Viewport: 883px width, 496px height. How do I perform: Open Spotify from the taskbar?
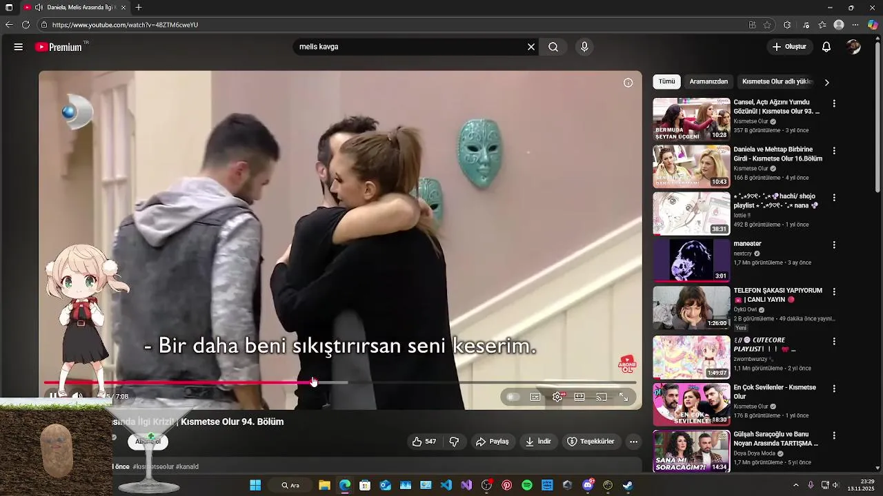click(x=527, y=485)
